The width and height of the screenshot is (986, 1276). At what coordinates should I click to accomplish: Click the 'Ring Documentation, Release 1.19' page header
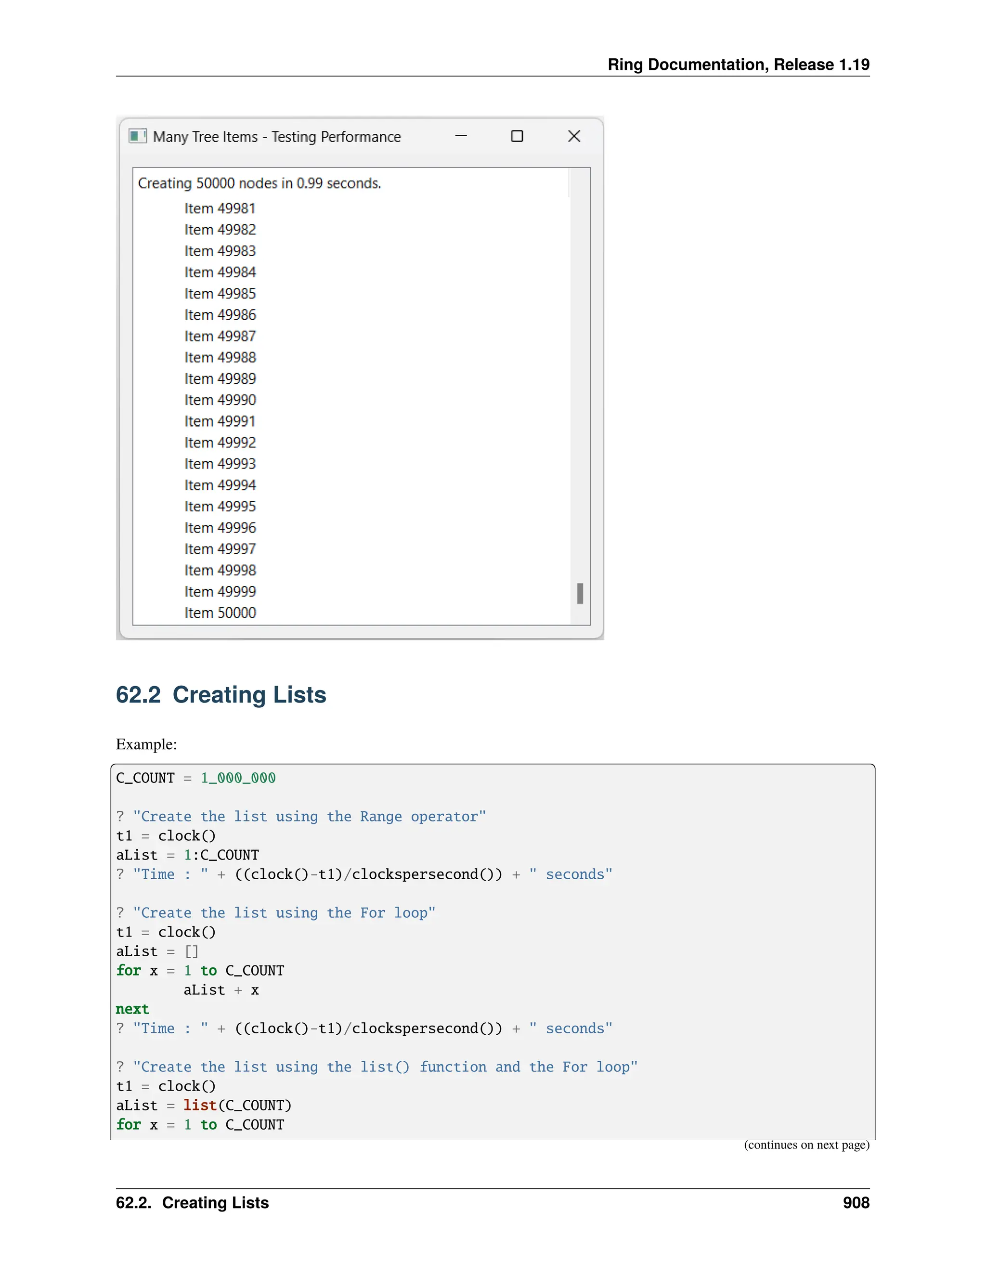[739, 64]
